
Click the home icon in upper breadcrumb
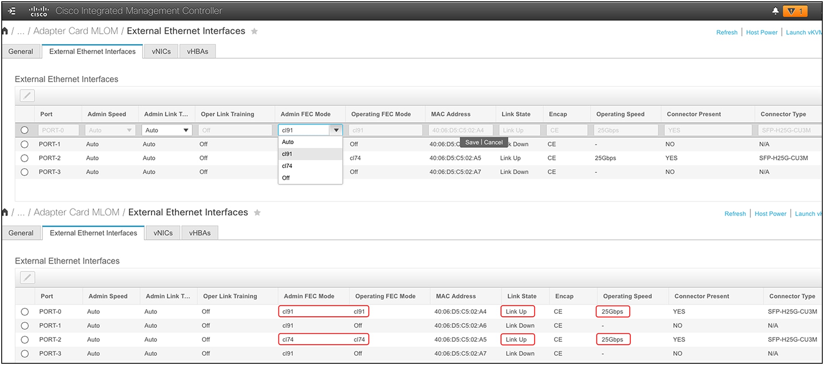[5, 31]
